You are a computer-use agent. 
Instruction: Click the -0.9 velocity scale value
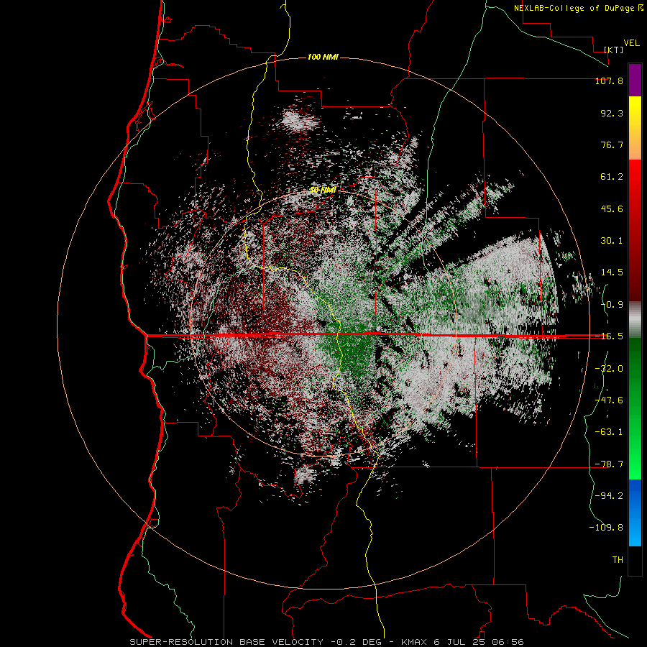click(x=612, y=305)
